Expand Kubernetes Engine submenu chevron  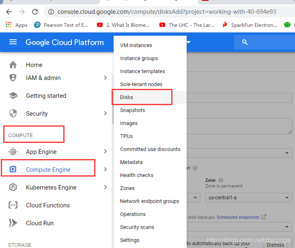[x=106, y=187]
